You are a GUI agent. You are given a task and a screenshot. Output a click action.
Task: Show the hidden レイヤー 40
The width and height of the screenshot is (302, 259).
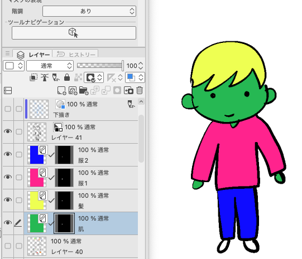pyautogui.click(x=8, y=246)
